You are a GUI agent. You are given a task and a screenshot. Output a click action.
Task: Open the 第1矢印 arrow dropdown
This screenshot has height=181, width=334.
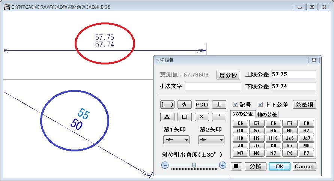[x=176, y=140]
